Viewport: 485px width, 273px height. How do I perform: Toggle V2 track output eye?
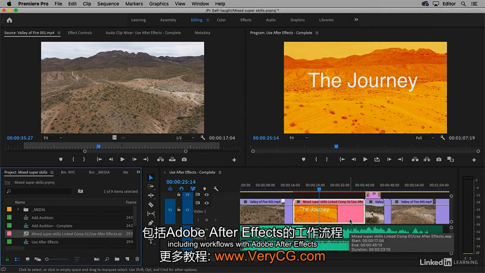pos(207,195)
